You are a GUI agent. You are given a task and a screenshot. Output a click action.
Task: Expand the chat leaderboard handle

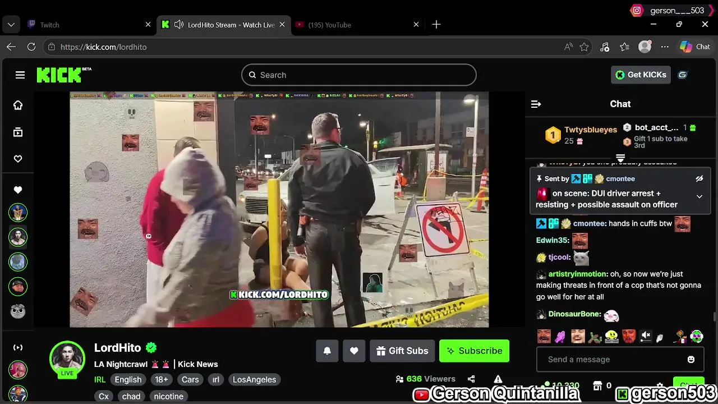[x=620, y=158]
